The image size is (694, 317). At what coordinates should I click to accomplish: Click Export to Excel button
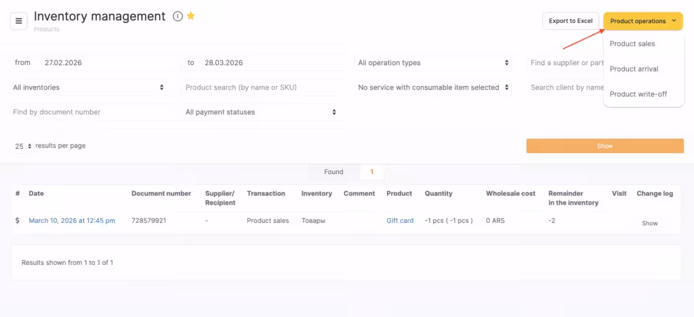coord(571,21)
